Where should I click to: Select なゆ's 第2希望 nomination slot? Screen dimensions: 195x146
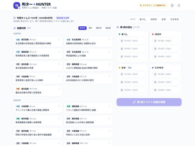[x=132, y=82]
